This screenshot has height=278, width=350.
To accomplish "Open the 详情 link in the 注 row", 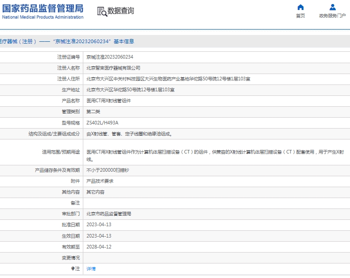I will point(91,268).
